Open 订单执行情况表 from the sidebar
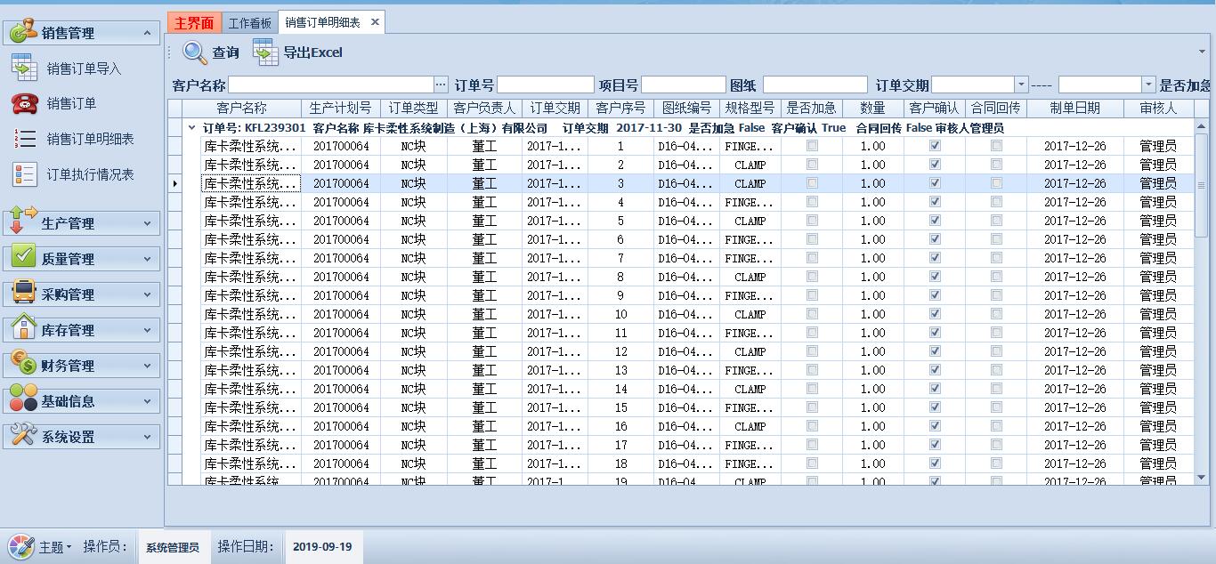The image size is (1216, 564). [90, 174]
